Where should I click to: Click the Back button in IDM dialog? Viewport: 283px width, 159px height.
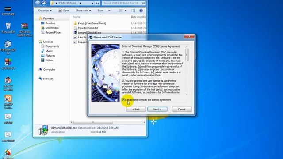point(136,109)
